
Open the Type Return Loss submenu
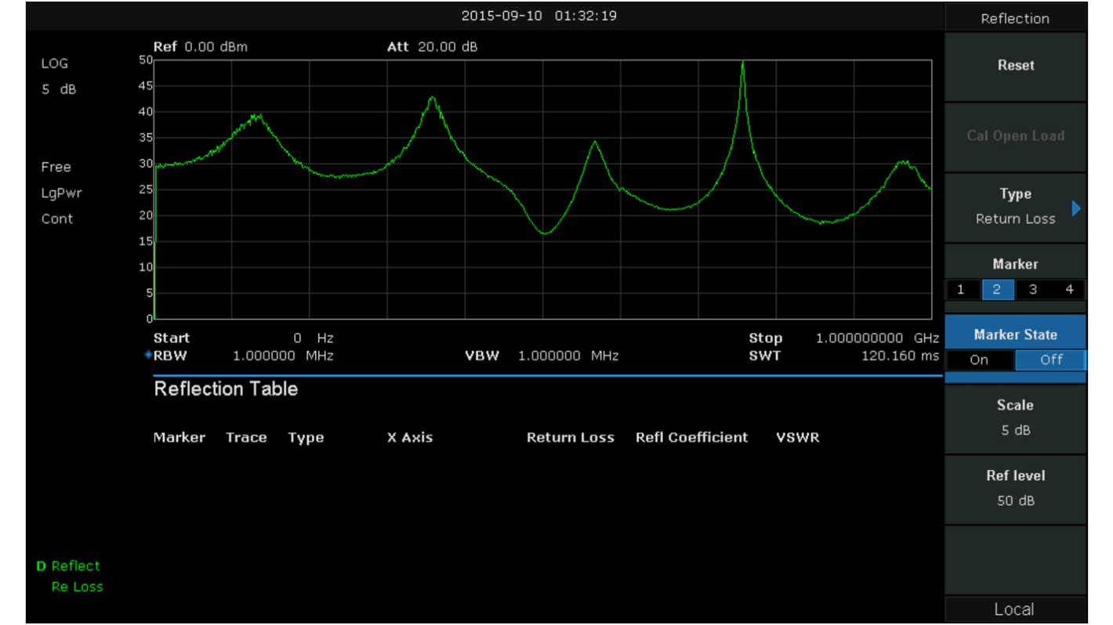point(1015,207)
